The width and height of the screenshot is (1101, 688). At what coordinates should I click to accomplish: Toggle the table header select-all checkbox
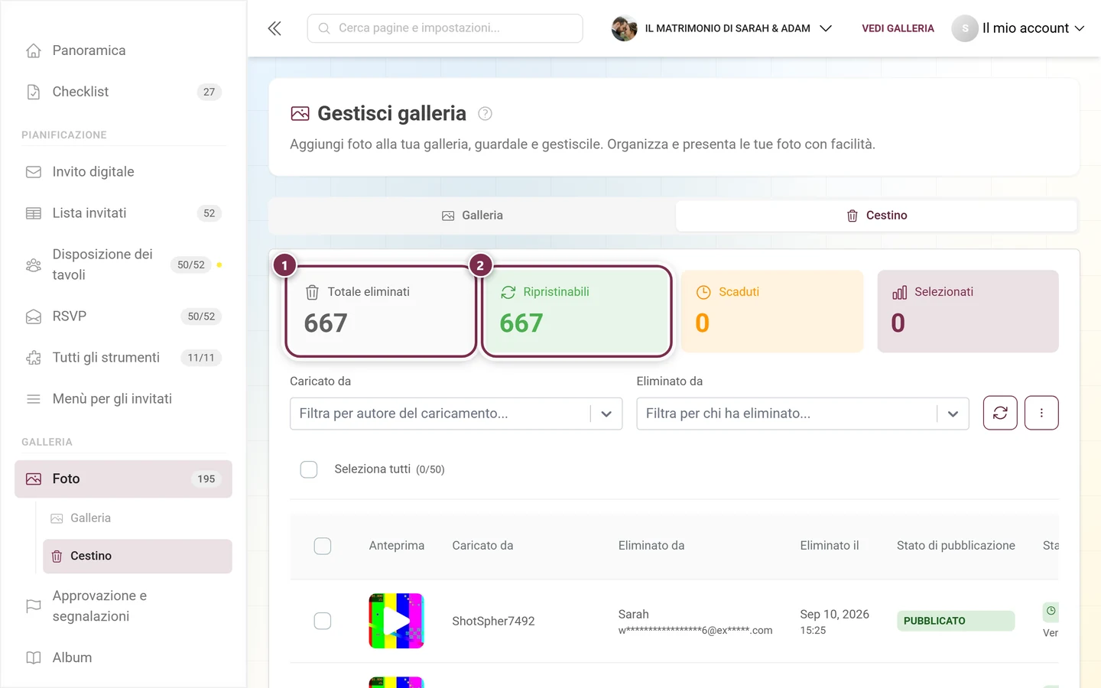click(x=323, y=546)
